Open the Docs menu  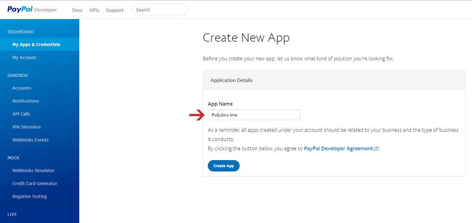[77, 10]
